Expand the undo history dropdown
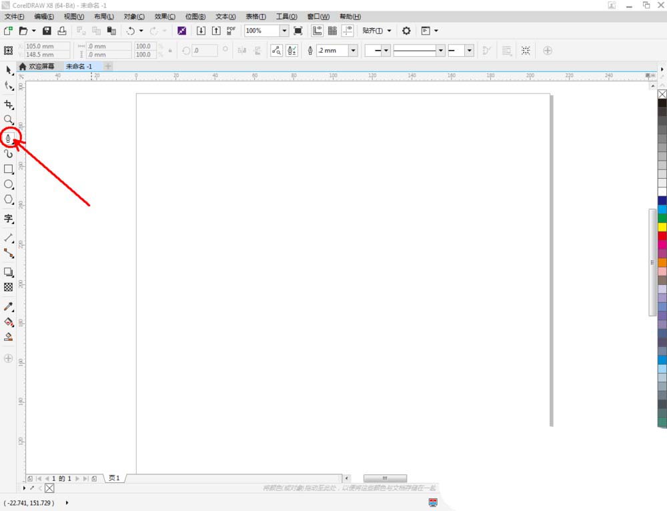667x511 pixels. pyautogui.click(x=141, y=31)
